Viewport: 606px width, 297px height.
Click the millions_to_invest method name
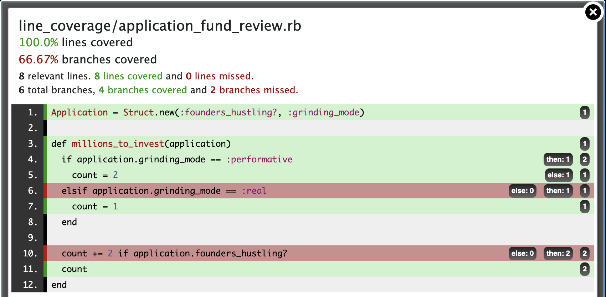click(x=118, y=144)
